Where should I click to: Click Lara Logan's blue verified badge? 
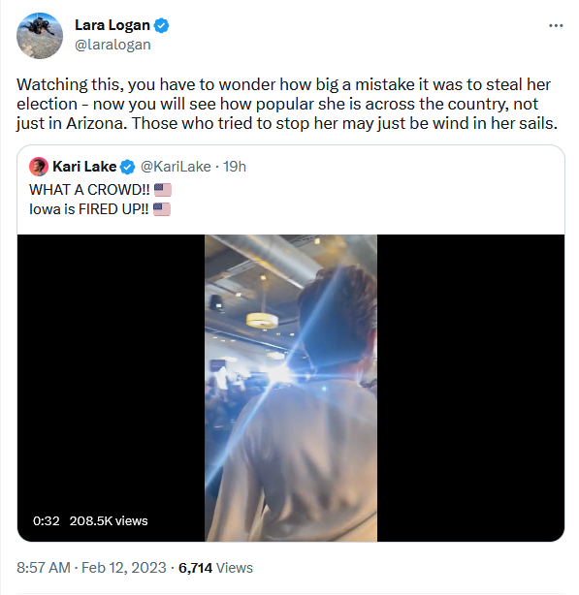(x=161, y=25)
